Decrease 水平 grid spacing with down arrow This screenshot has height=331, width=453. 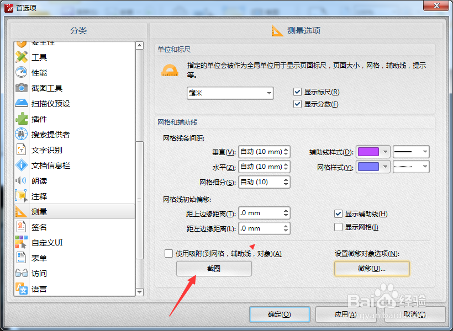click(x=286, y=169)
